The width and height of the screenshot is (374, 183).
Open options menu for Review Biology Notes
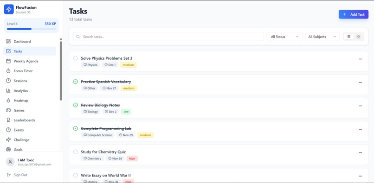pyautogui.click(x=360, y=106)
